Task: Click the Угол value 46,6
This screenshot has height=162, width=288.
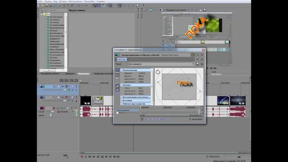Action: [141, 88]
